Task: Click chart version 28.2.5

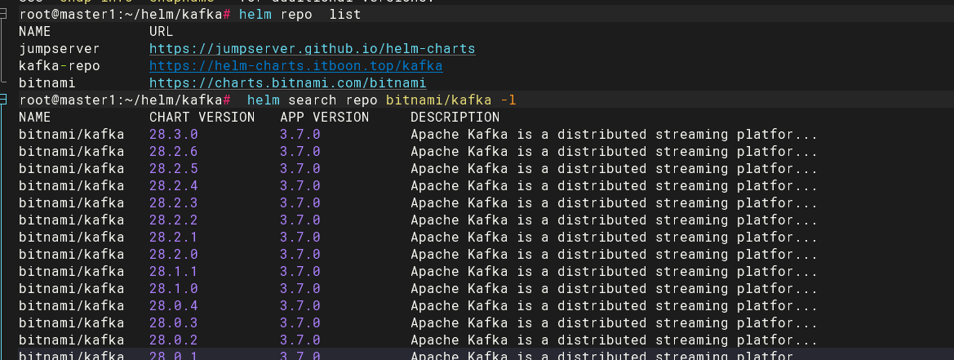Action: 173,168
